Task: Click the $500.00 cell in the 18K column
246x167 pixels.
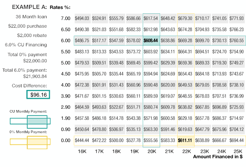Action: coord(116,140)
